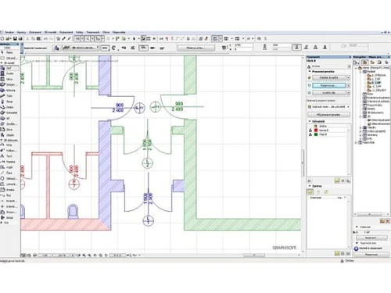
Task: Click the Save diskette icon in the toolbar
Action: 15,38
